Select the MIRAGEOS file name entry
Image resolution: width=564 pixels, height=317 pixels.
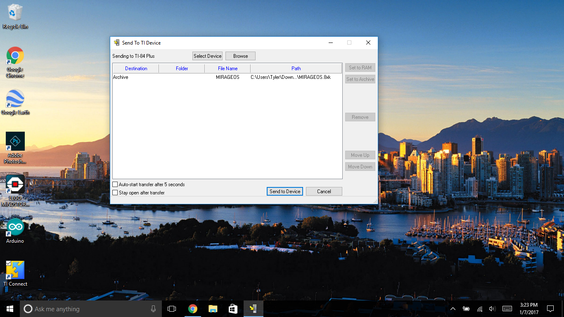tap(227, 77)
